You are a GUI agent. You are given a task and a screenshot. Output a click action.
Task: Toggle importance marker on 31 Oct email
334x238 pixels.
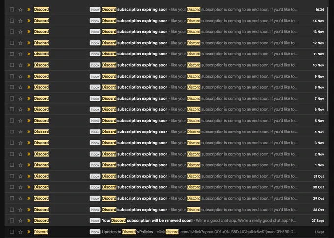[x=29, y=176]
